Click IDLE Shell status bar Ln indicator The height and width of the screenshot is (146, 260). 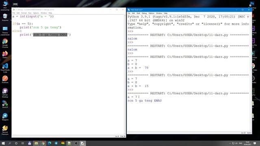tap(243, 133)
